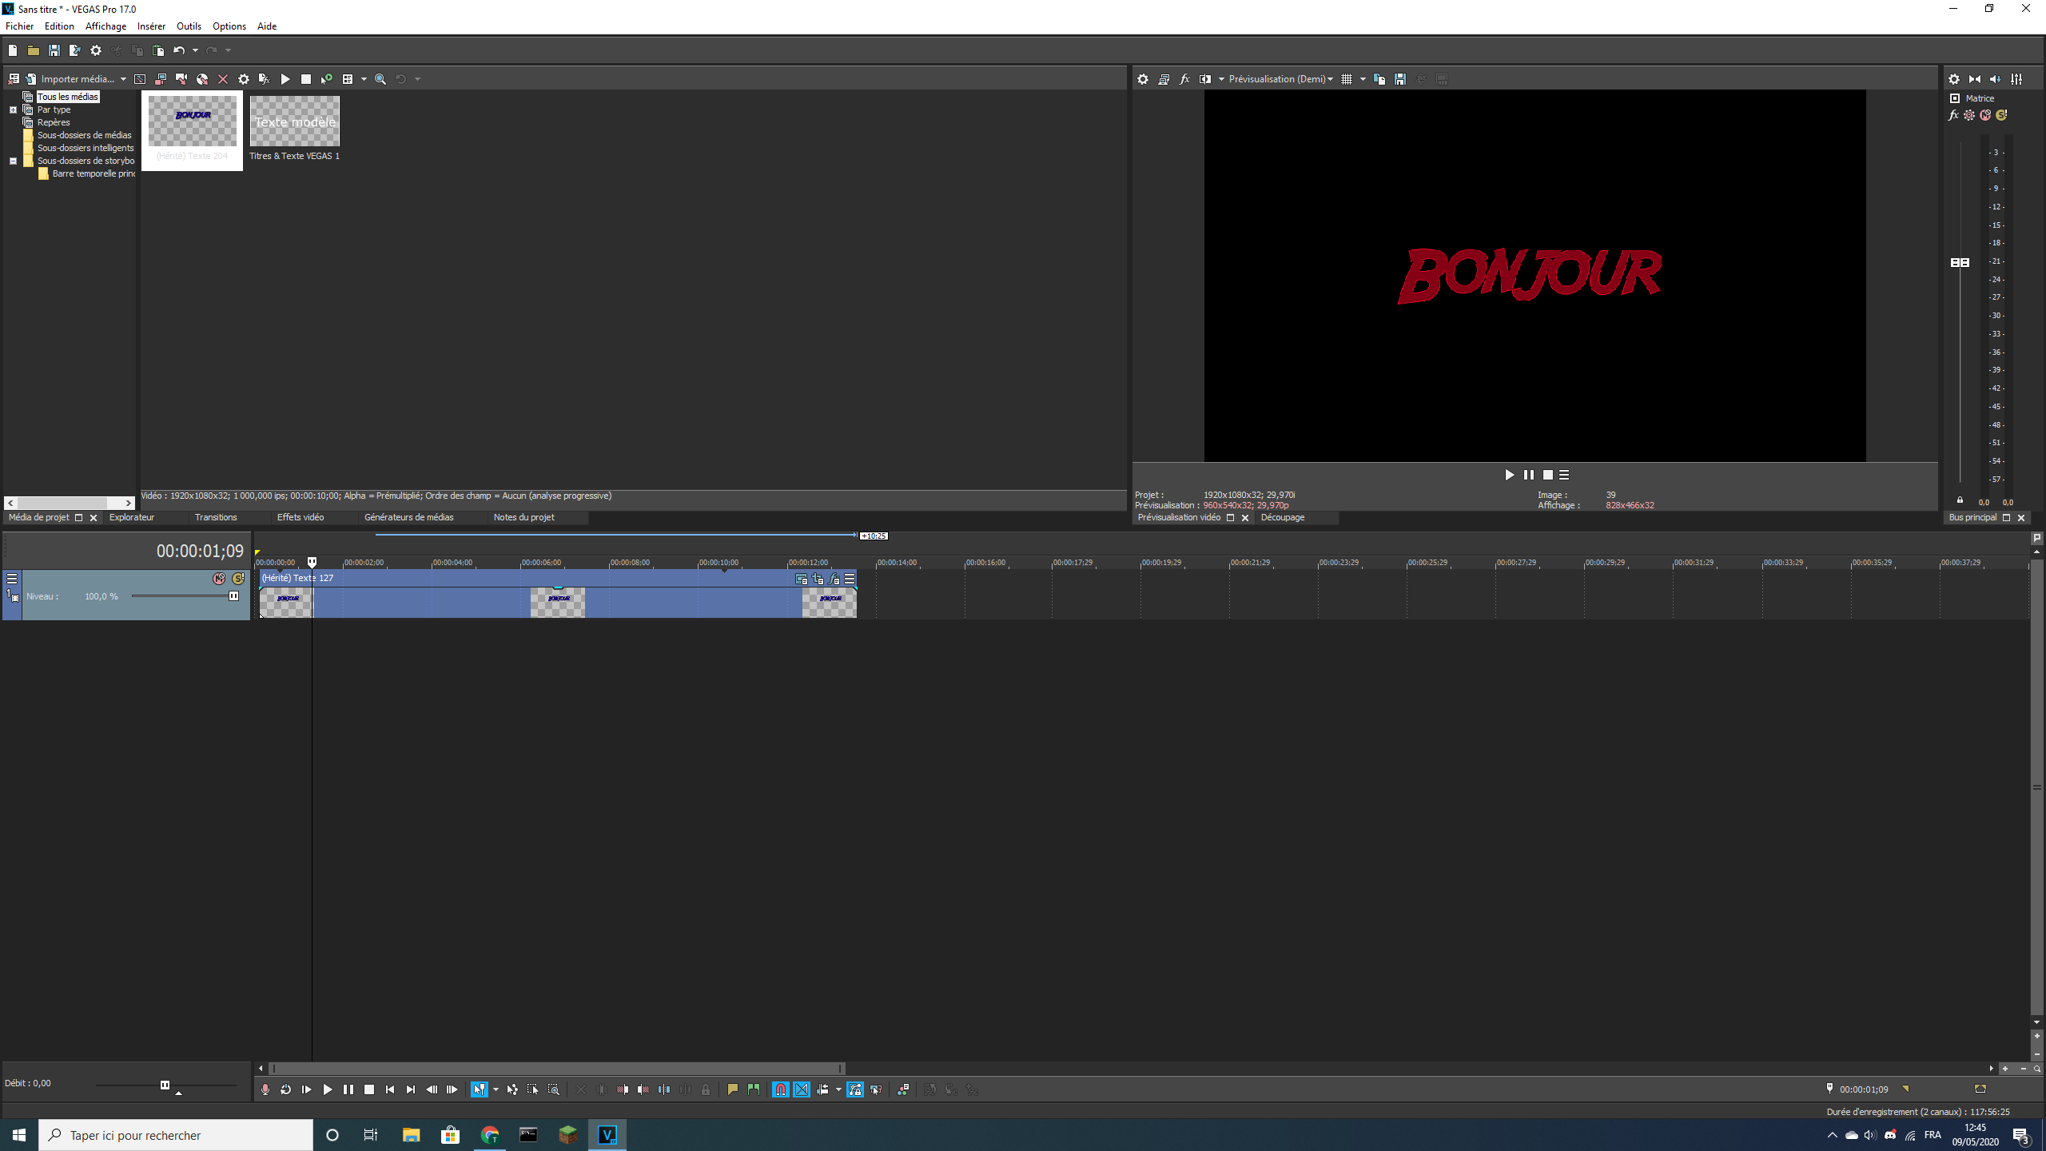
Task: Open video preview FX icon
Action: [x=1184, y=79]
